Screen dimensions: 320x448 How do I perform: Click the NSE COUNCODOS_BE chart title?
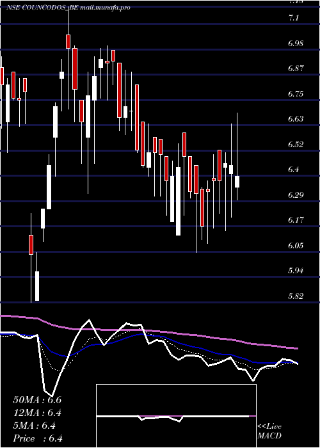tap(68, 8)
